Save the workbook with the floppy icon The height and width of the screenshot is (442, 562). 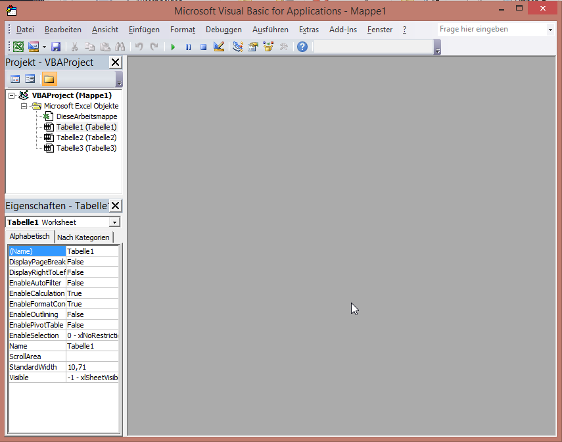pos(56,47)
